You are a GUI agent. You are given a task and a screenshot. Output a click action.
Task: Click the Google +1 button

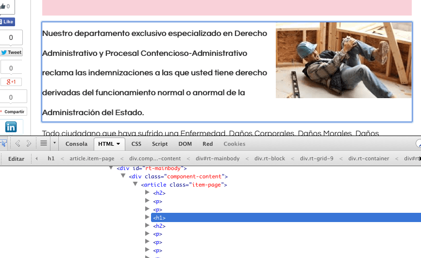tap(11, 82)
